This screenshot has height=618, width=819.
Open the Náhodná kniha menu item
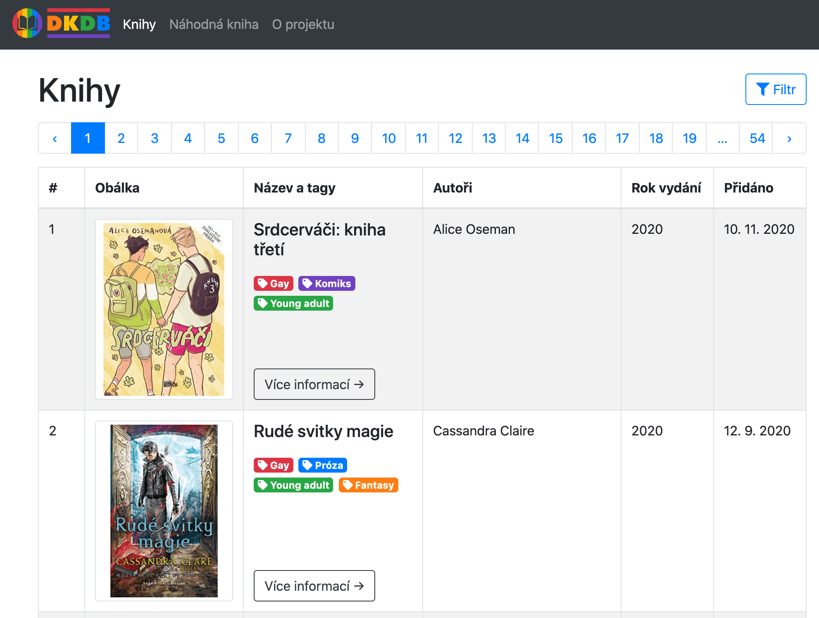pos(214,24)
